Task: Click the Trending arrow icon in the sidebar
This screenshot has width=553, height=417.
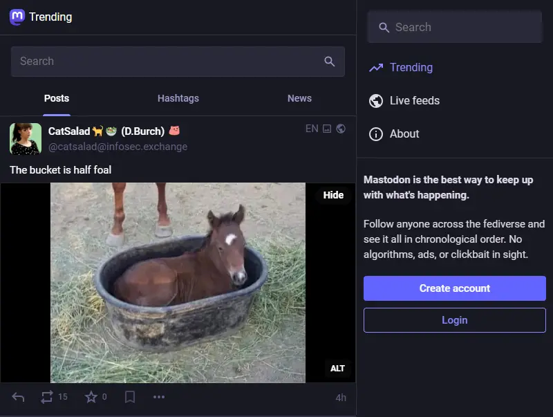Action: (376, 67)
